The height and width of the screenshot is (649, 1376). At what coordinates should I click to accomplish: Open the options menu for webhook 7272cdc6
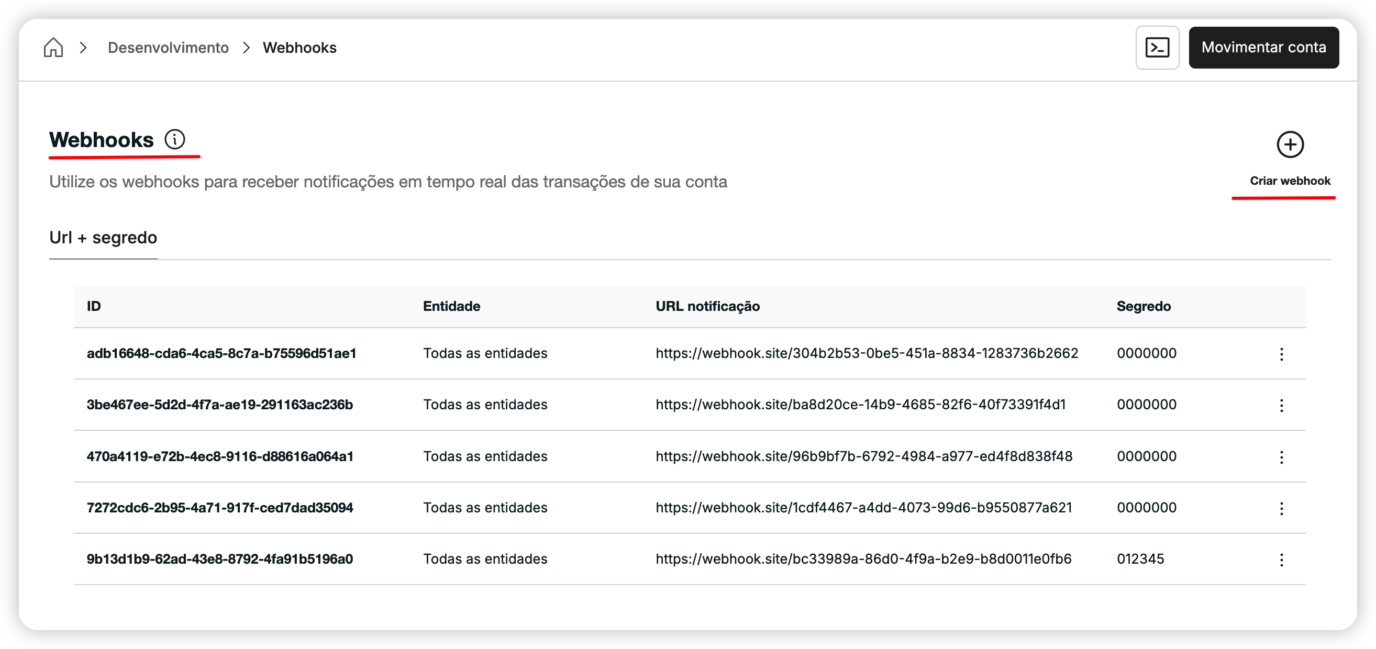[x=1282, y=509]
